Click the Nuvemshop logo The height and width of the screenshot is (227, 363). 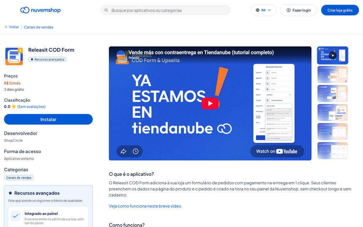pos(40,10)
